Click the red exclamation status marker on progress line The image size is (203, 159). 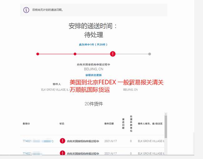point(113,54)
